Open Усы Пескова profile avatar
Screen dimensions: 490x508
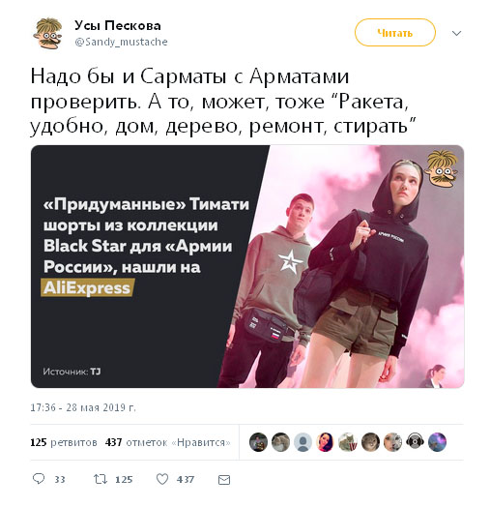coord(48,33)
